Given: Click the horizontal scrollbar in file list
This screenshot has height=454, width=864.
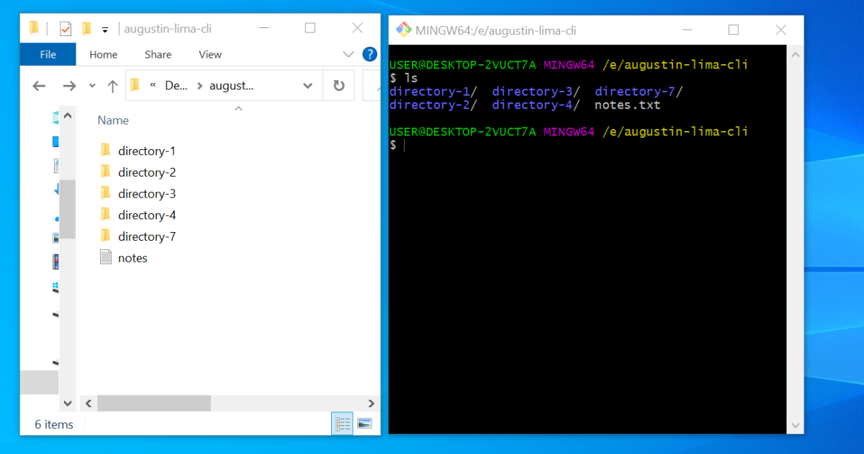Looking at the screenshot, I should [154, 404].
